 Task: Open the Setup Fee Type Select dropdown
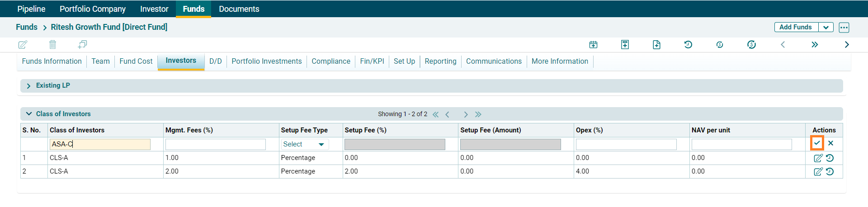[x=304, y=144]
